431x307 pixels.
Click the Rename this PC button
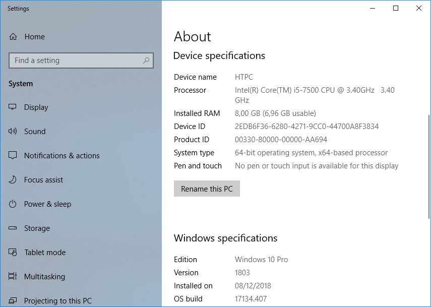click(207, 189)
